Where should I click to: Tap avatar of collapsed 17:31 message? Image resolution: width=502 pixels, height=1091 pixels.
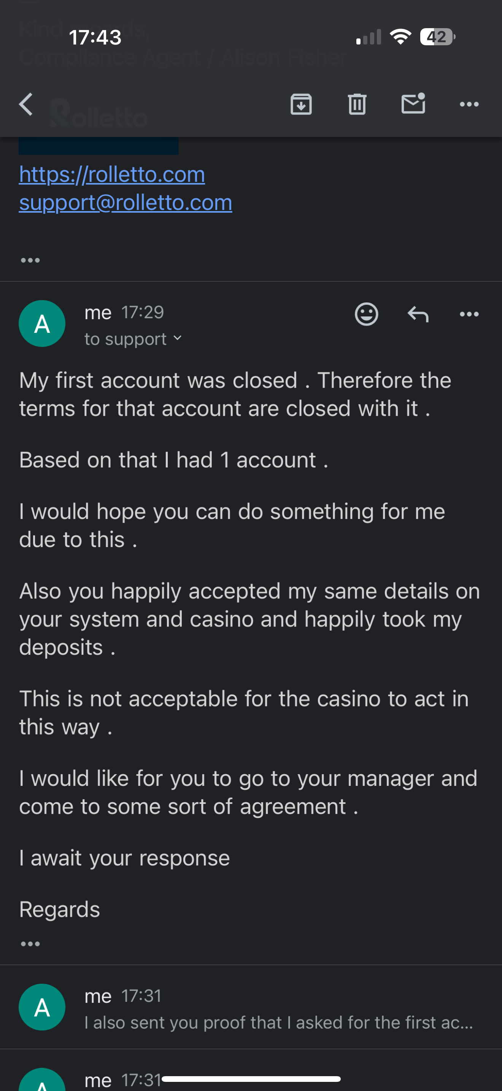[42, 1007]
